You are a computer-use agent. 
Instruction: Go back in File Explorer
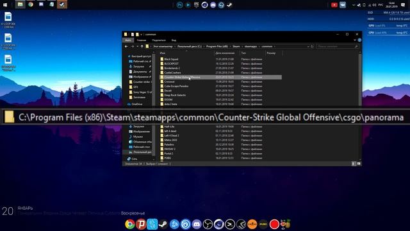[x=126, y=46]
